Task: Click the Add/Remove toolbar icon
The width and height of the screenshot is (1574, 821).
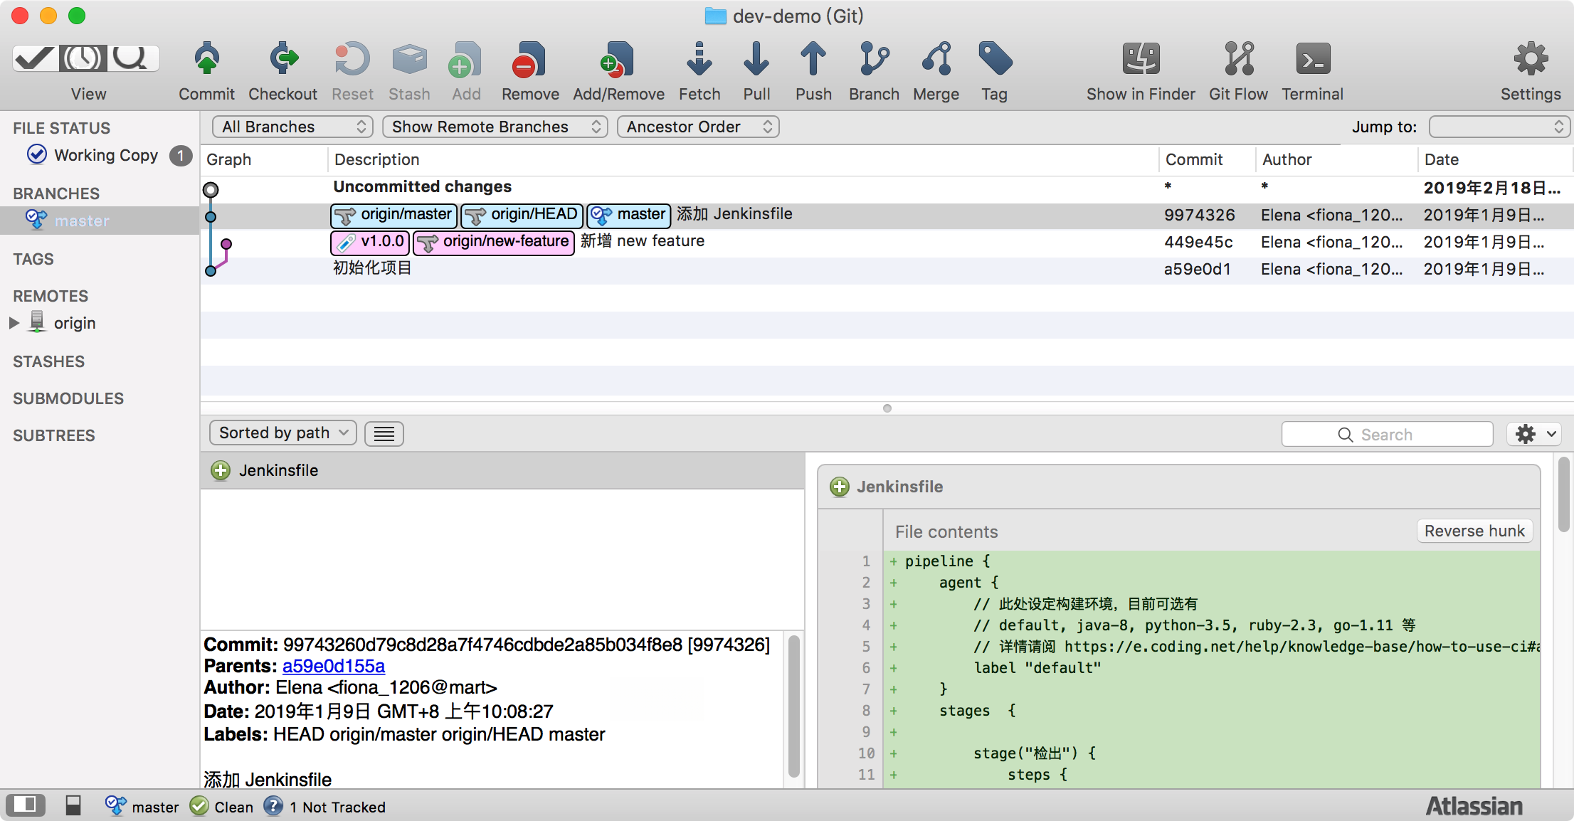Action: 618,58
